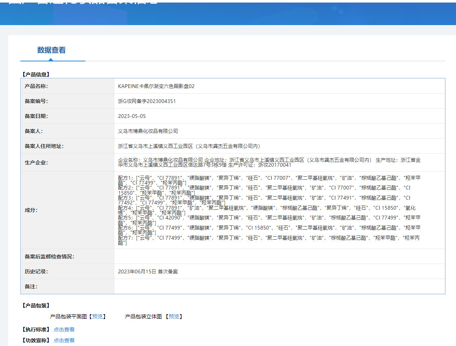
Task: Click the 配方7 ingredient line
Action: coord(269,240)
